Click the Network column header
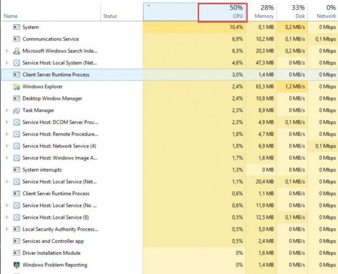The height and width of the screenshot is (274, 338). click(x=323, y=12)
